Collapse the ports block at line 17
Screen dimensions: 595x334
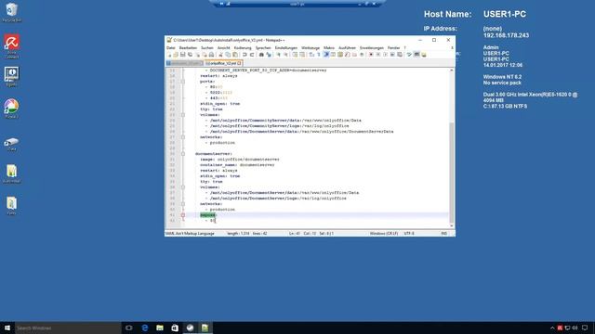coord(183,82)
